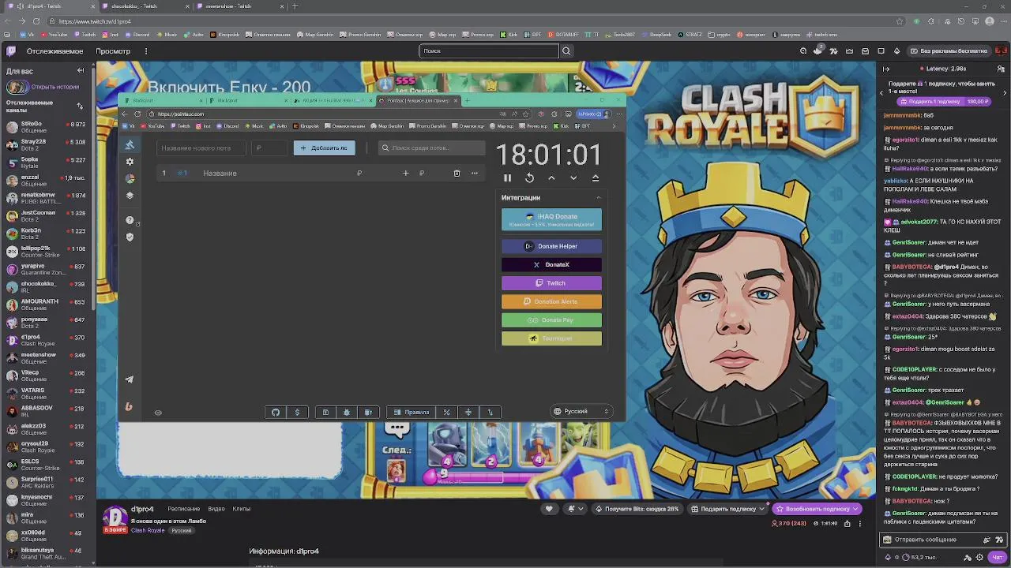Focus the Название нового лота input field
The width and height of the screenshot is (1011, 568).
pyautogui.click(x=201, y=148)
